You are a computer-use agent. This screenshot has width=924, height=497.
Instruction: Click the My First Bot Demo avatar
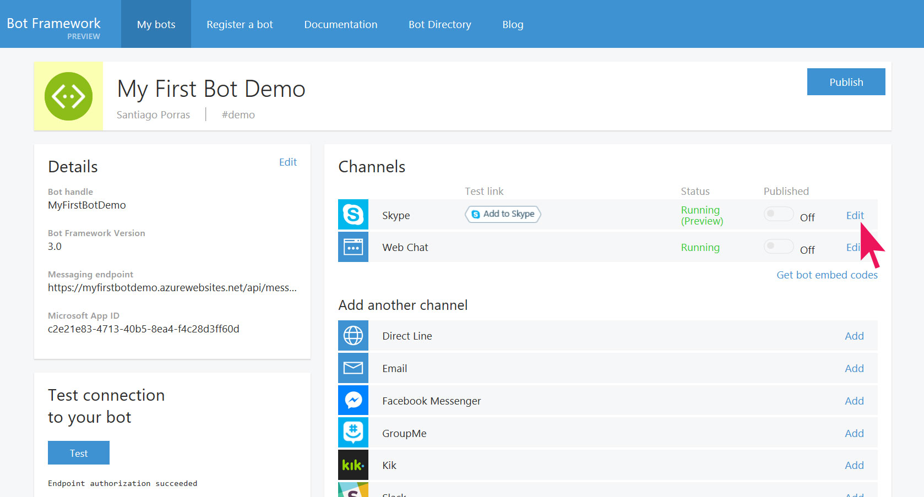pos(68,96)
